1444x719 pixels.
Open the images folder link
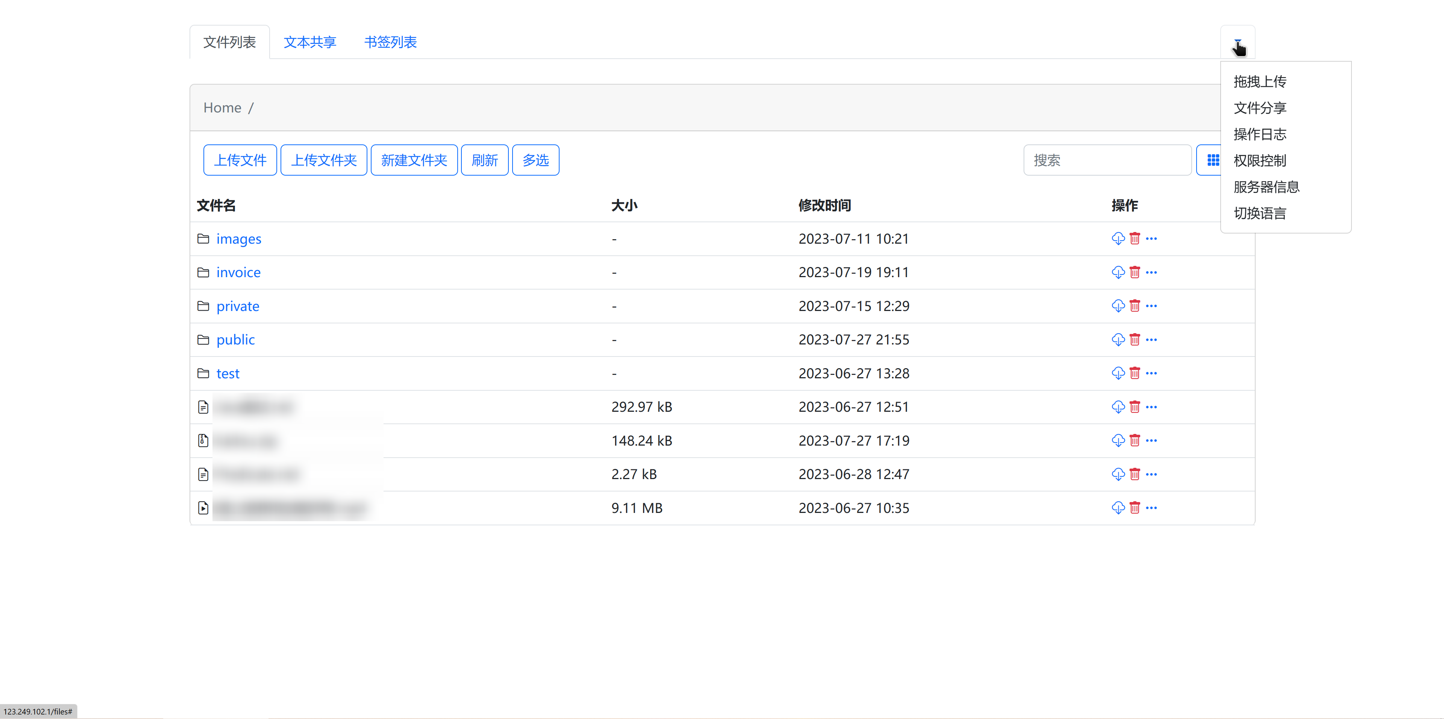click(x=239, y=239)
